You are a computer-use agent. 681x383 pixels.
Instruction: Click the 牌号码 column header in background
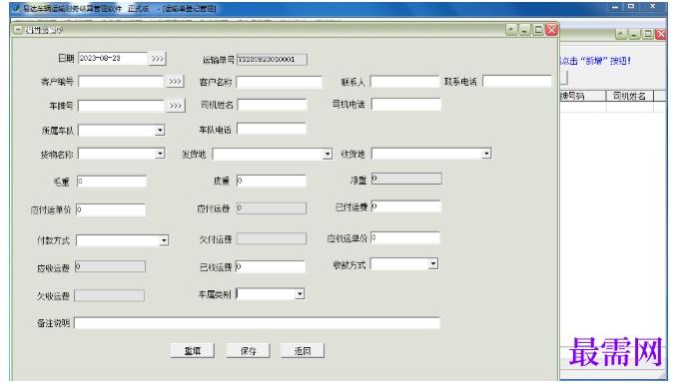pyautogui.click(x=583, y=96)
